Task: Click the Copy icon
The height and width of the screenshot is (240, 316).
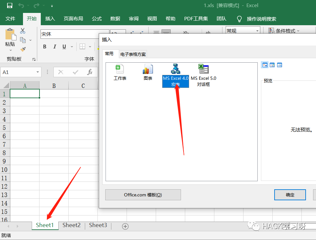Action: click(x=23, y=40)
